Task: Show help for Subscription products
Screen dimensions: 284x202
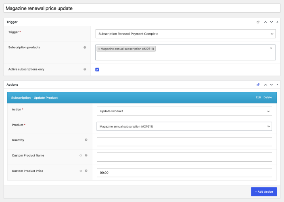Action: coord(85,47)
